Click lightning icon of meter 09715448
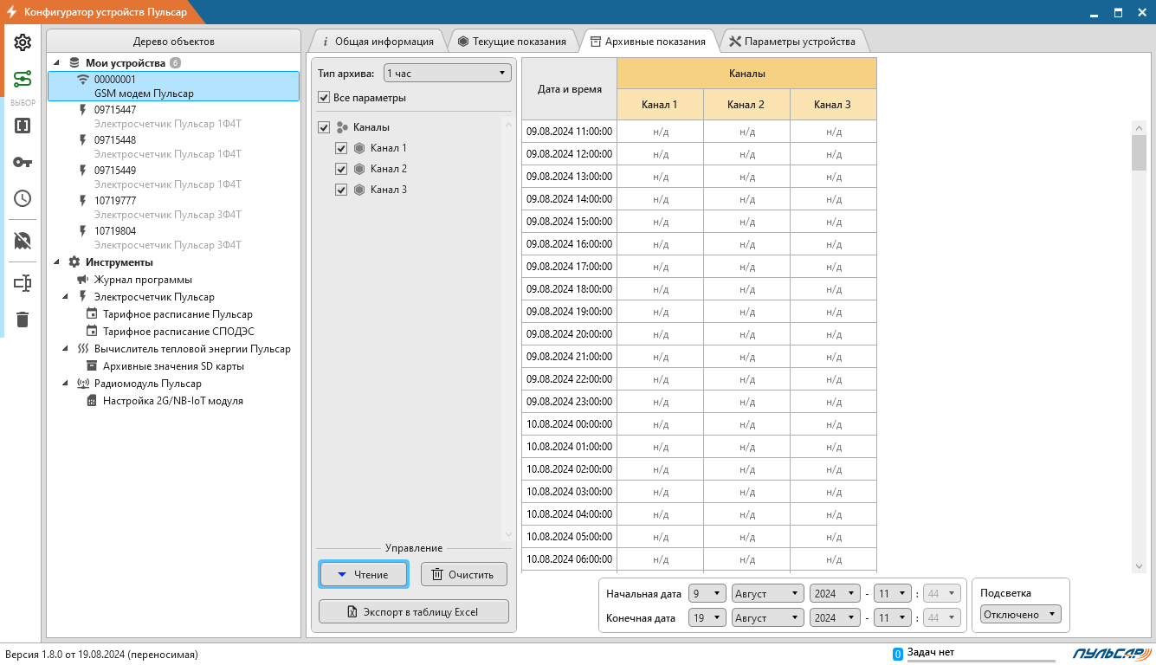Viewport: 1156px width, 665px height. point(83,140)
